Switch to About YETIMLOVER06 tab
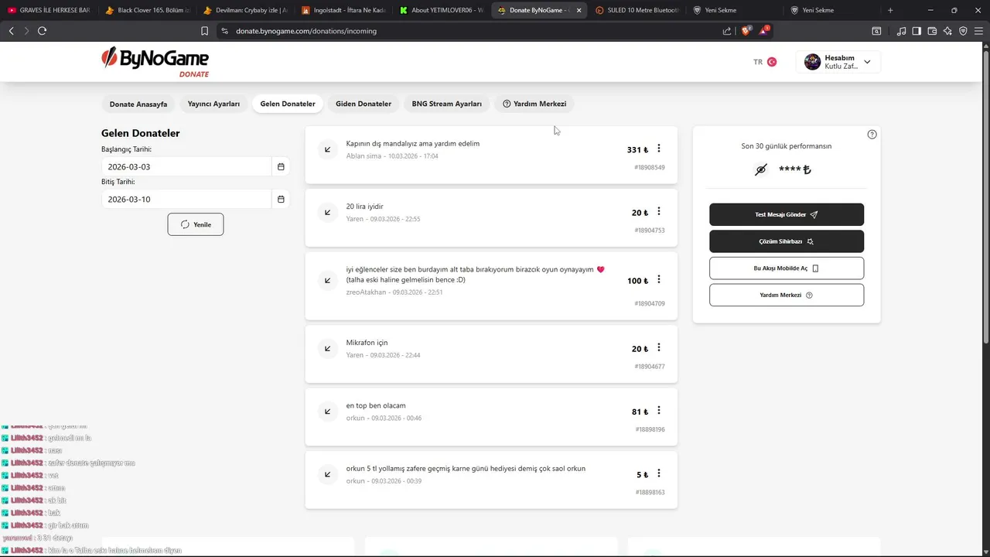The width and height of the screenshot is (990, 557). pos(442,10)
